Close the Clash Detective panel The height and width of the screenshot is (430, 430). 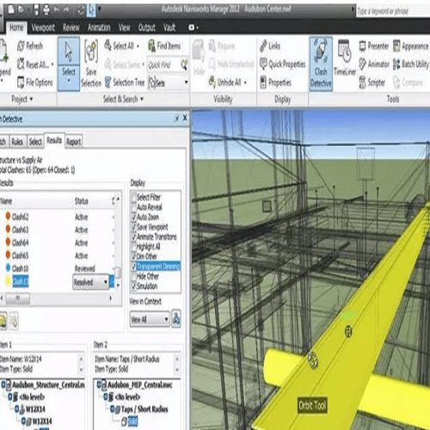(185, 118)
